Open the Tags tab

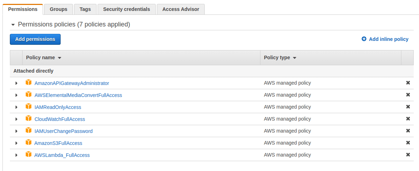tap(85, 10)
